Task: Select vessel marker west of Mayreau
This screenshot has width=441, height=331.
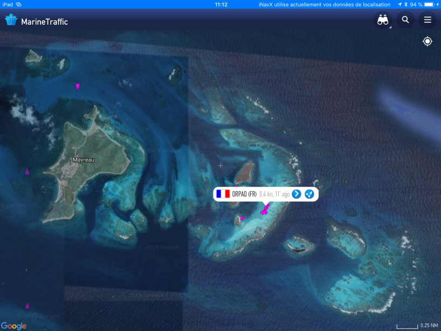Action: [27, 172]
